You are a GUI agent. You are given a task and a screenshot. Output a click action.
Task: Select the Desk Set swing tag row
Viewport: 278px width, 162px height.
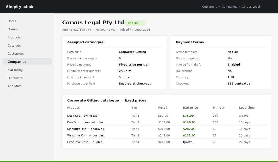[x=167, y=116]
